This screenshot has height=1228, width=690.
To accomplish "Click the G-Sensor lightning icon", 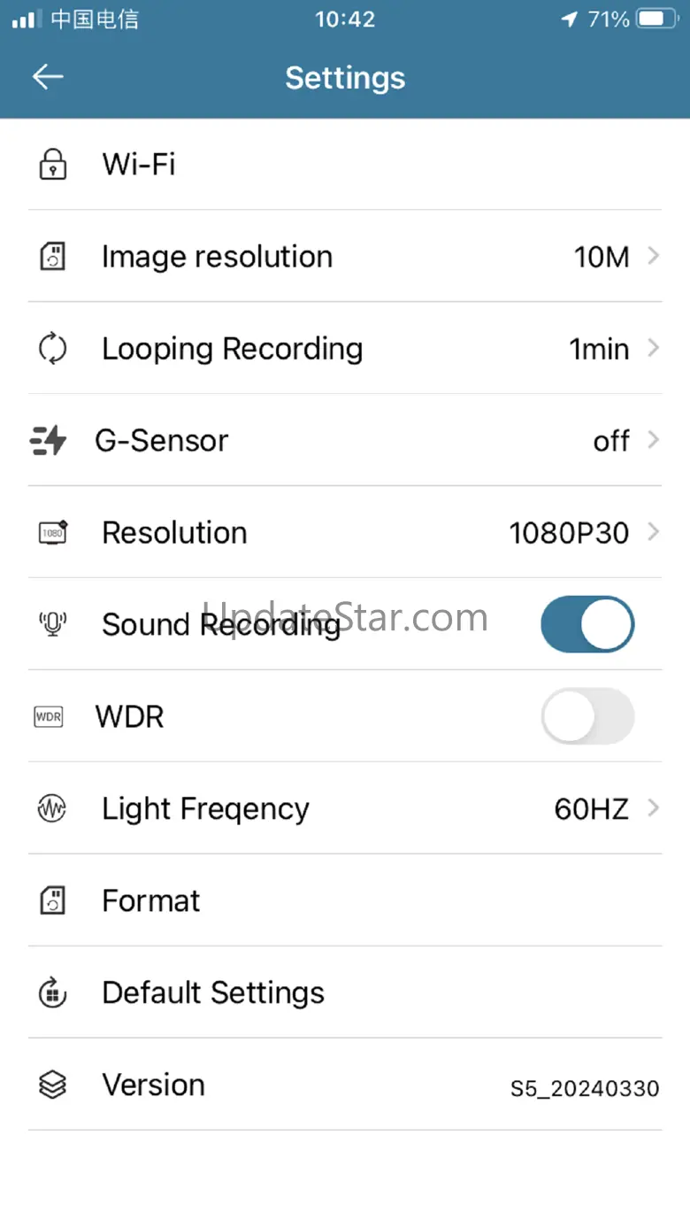I will (49, 440).
